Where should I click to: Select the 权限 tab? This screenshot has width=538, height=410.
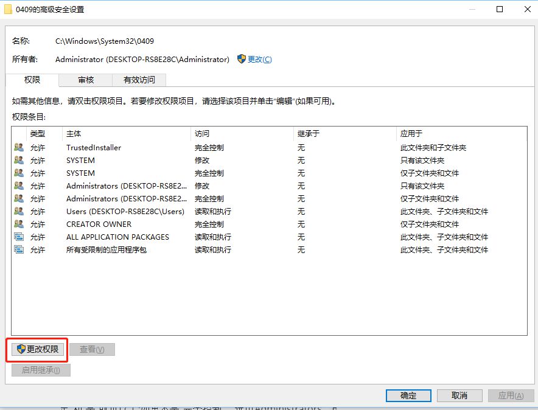(32, 80)
